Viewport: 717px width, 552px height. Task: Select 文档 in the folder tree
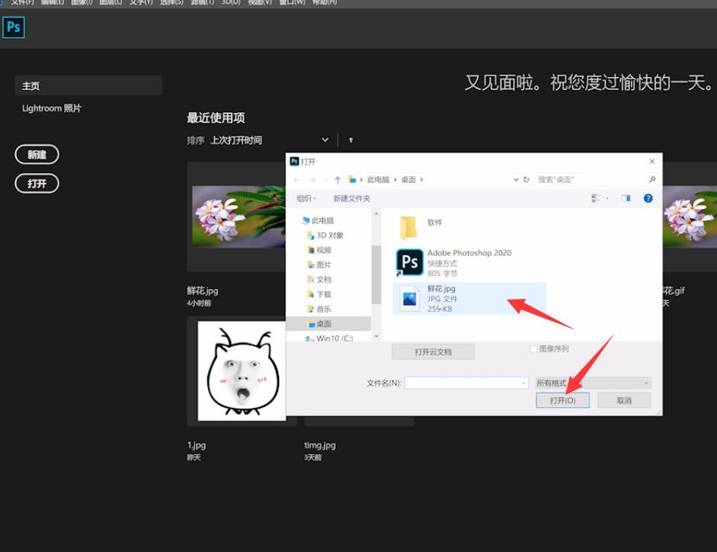tap(319, 279)
